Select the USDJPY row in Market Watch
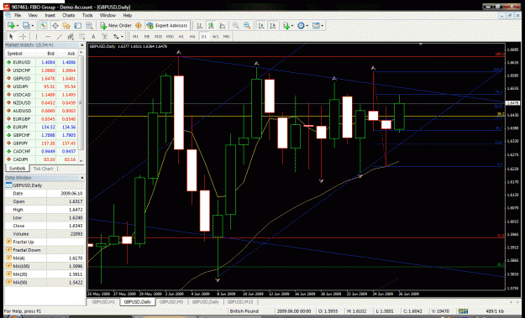 (41, 86)
